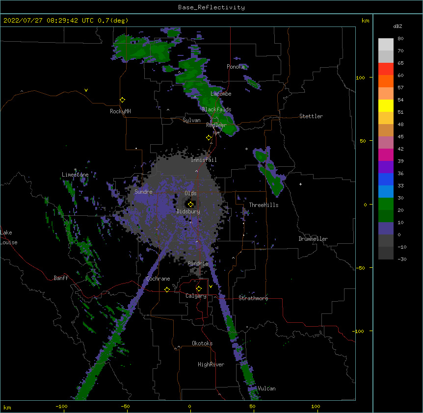Click the Okotoks city label
This screenshot has width=423, height=413.
click(x=202, y=343)
